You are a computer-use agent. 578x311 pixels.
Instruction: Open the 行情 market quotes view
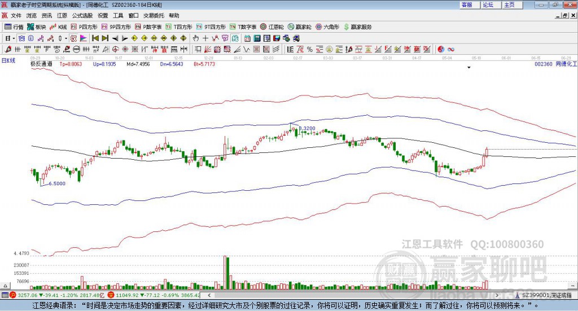coord(14,27)
